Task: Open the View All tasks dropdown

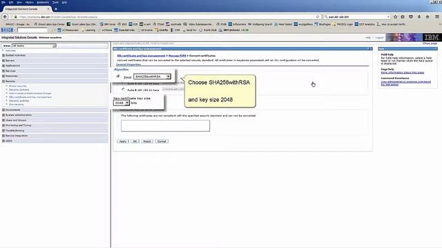Action: pos(34,45)
